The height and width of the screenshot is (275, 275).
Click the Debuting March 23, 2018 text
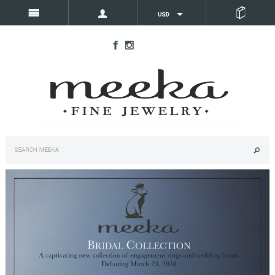[x=139, y=264]
